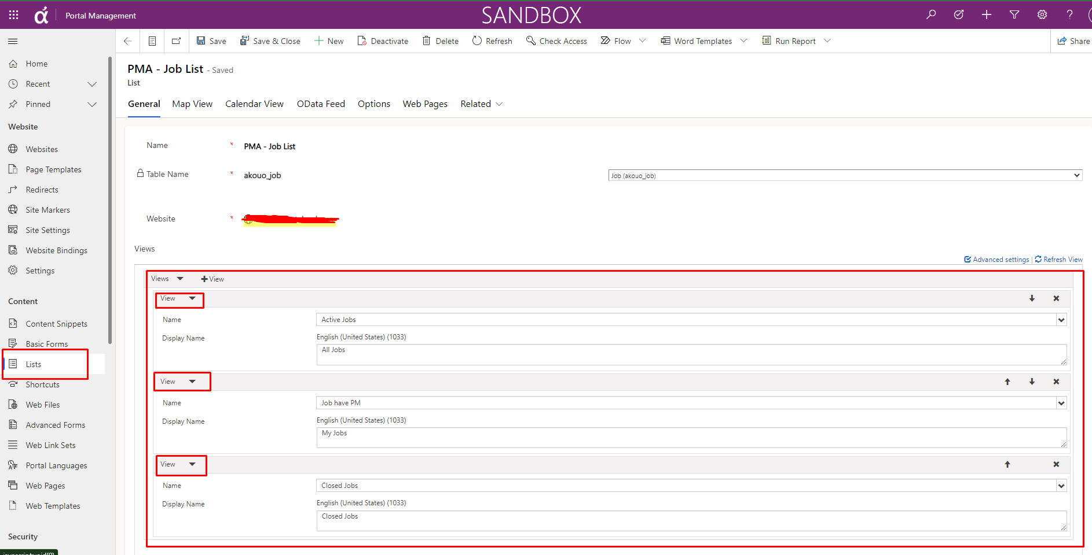Open the Active Jobs name dropdown

pos(1061,319)
